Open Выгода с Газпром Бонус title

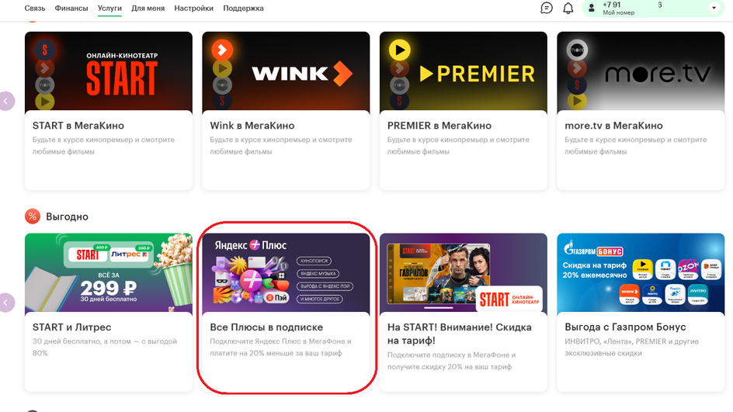626,327
